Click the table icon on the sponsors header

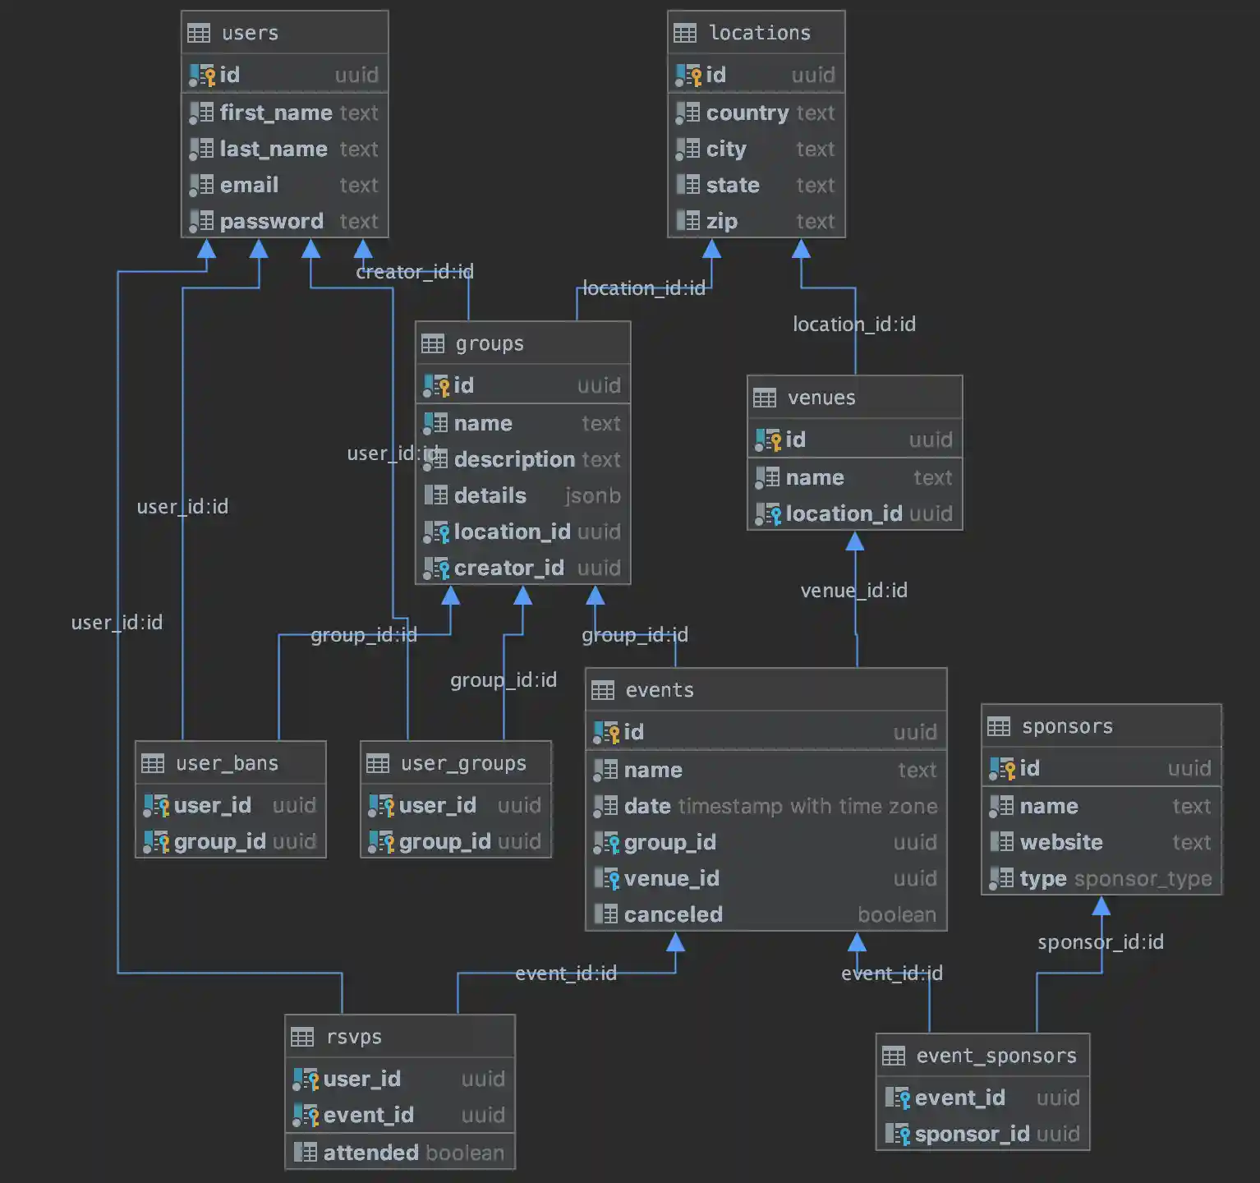[x=1001, y=726]
